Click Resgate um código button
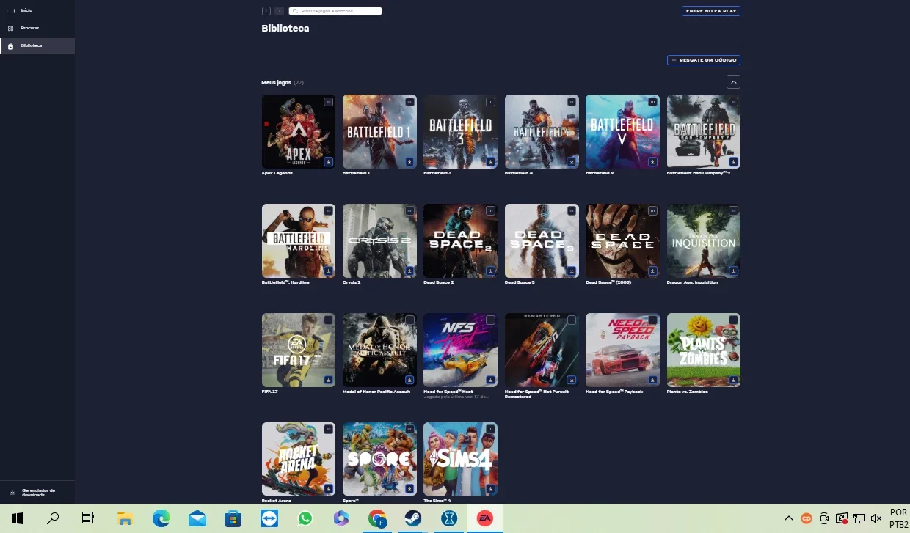 point(704,60)
